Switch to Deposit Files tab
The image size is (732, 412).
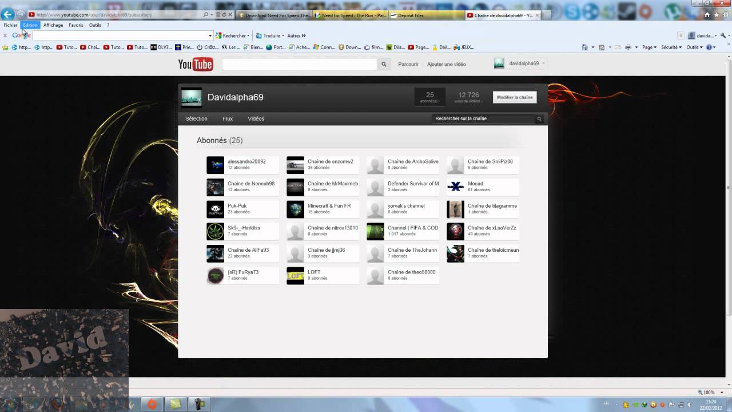click(426, 15)
